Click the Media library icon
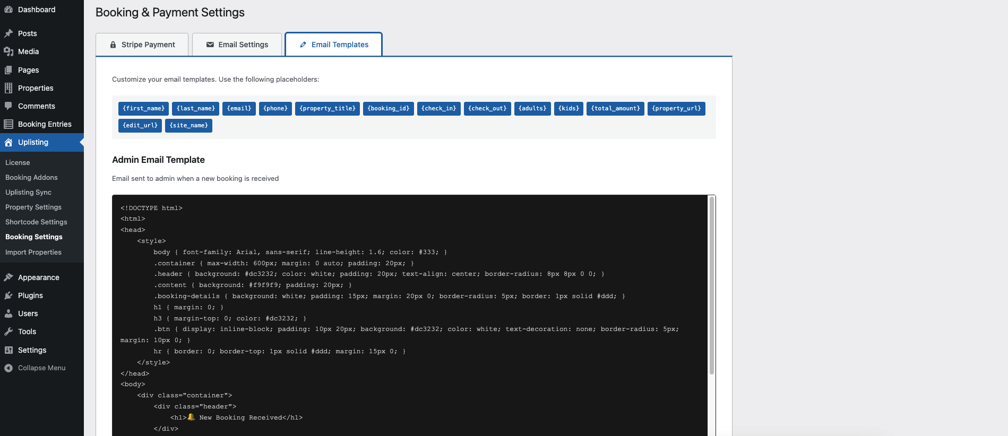This screenshot has width=1008, height=436. pyautogui.click(x=8, y=51)
